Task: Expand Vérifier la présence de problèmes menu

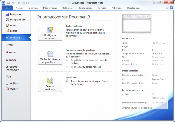Action: (50, 57)
